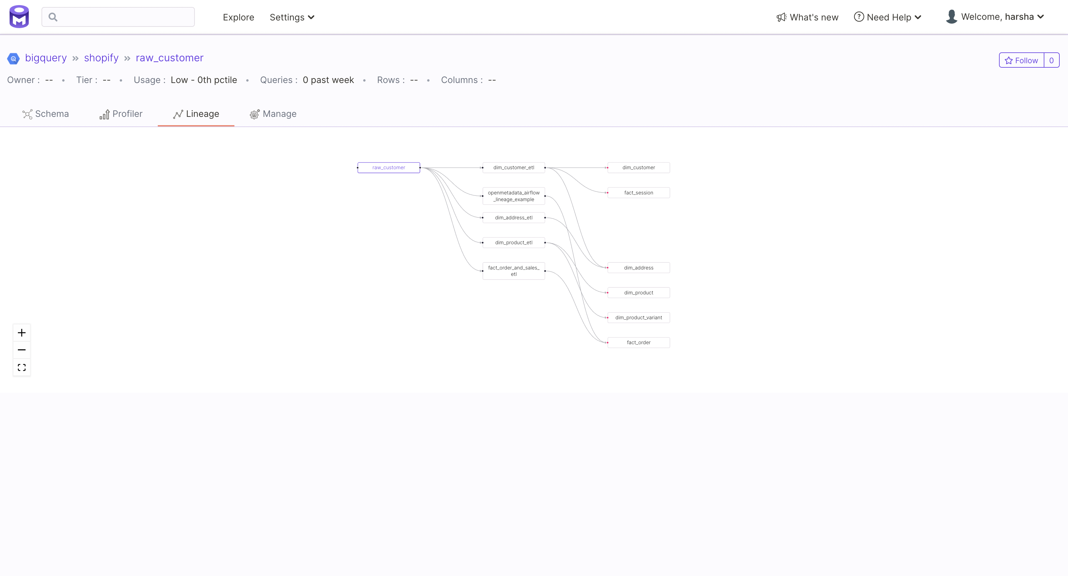The height and width of the screenshot is (576, 1068).
Task: Zoom in the lineage graph
Action: [22, 333]
